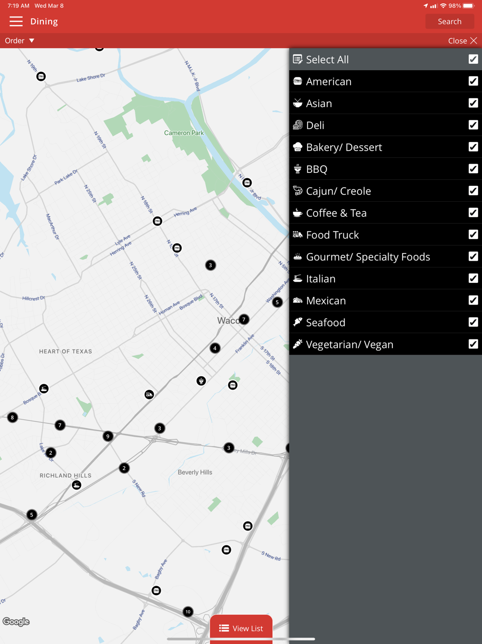Viewport: 482px width, 644px height.
Task: Click the Seafood fish icon
Action: pos(298,322)
